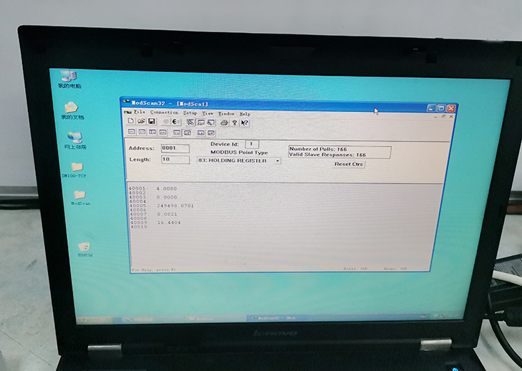Open the Connection menu
Viewport: 522px width, 371px height.
[164, 113]
